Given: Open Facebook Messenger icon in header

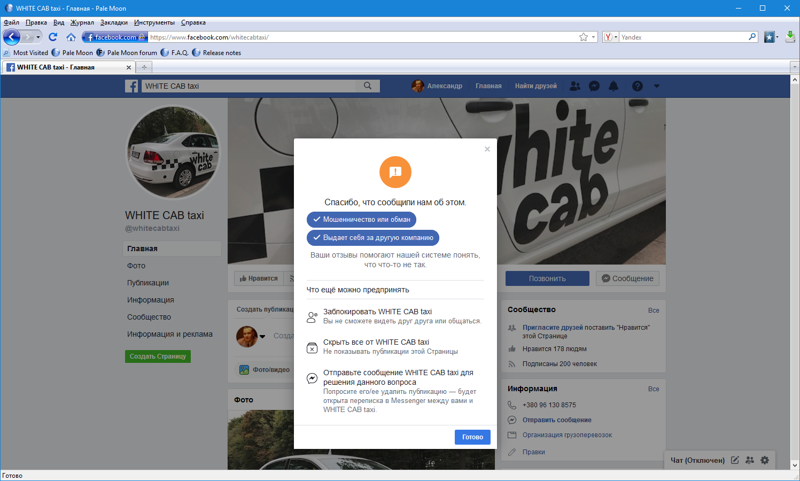Looking at the screenshot, I should coord(594,86).
